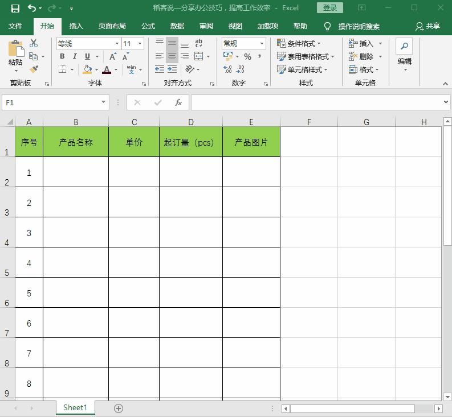This screenshot has height=417, width=452.
Task: Center text horizontally
Action: coord(172,56)
